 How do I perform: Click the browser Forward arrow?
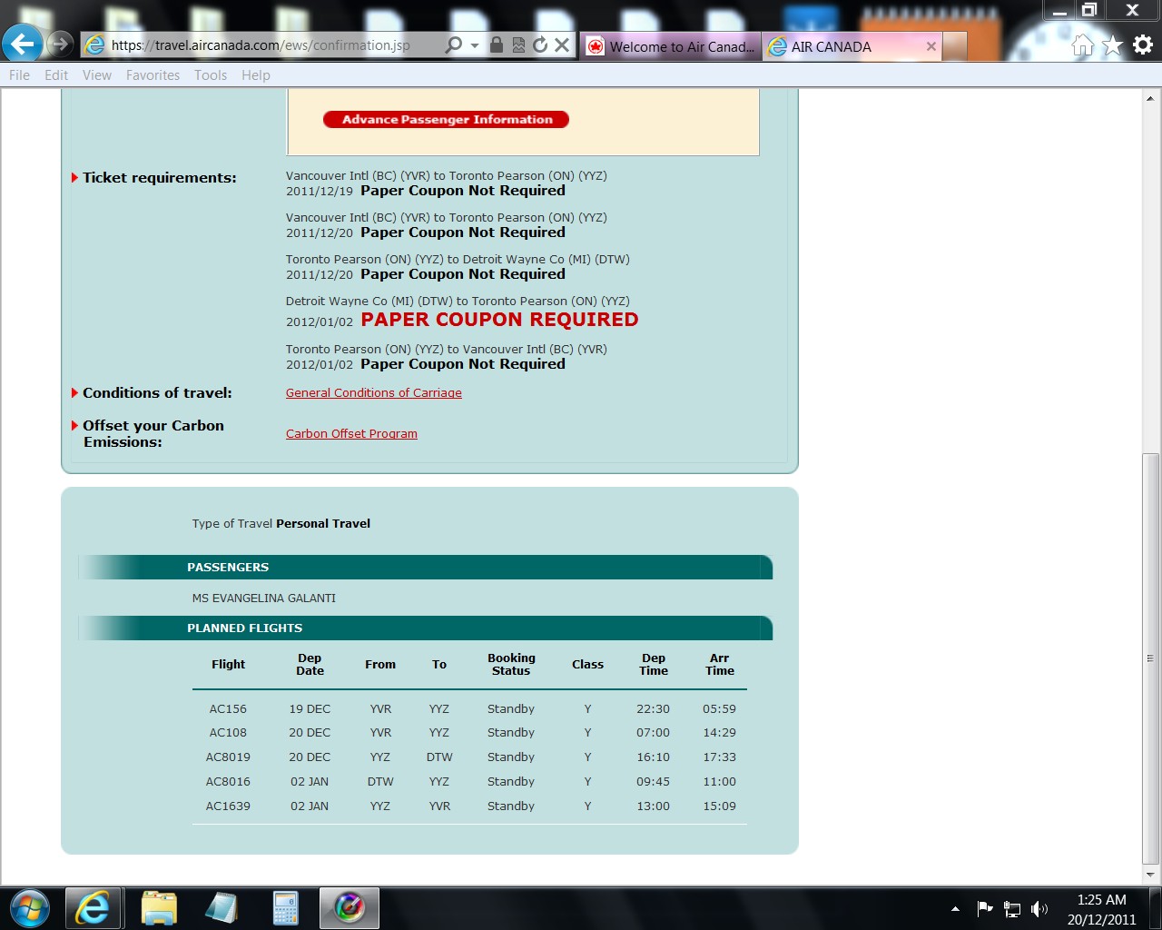point(60,44)
